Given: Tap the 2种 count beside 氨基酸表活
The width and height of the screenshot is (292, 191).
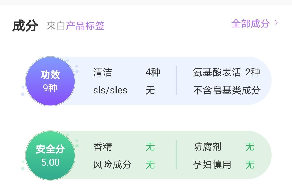Looking at the screenshot, I should point(253,72).
